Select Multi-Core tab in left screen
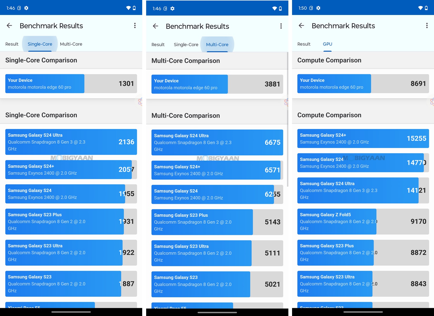434x316 pixels. (x=71, y=44)
